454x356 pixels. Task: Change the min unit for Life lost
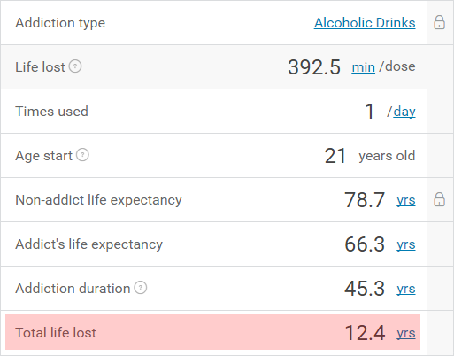click(363, 67)
